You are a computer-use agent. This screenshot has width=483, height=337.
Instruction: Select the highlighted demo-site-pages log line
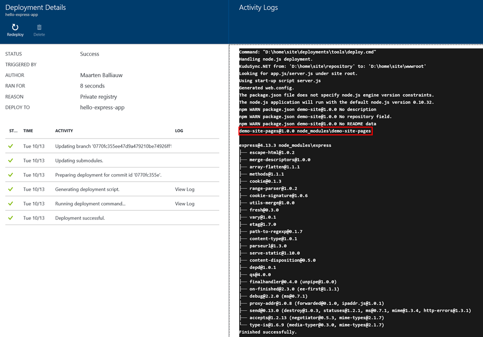[x=305, y=131]
